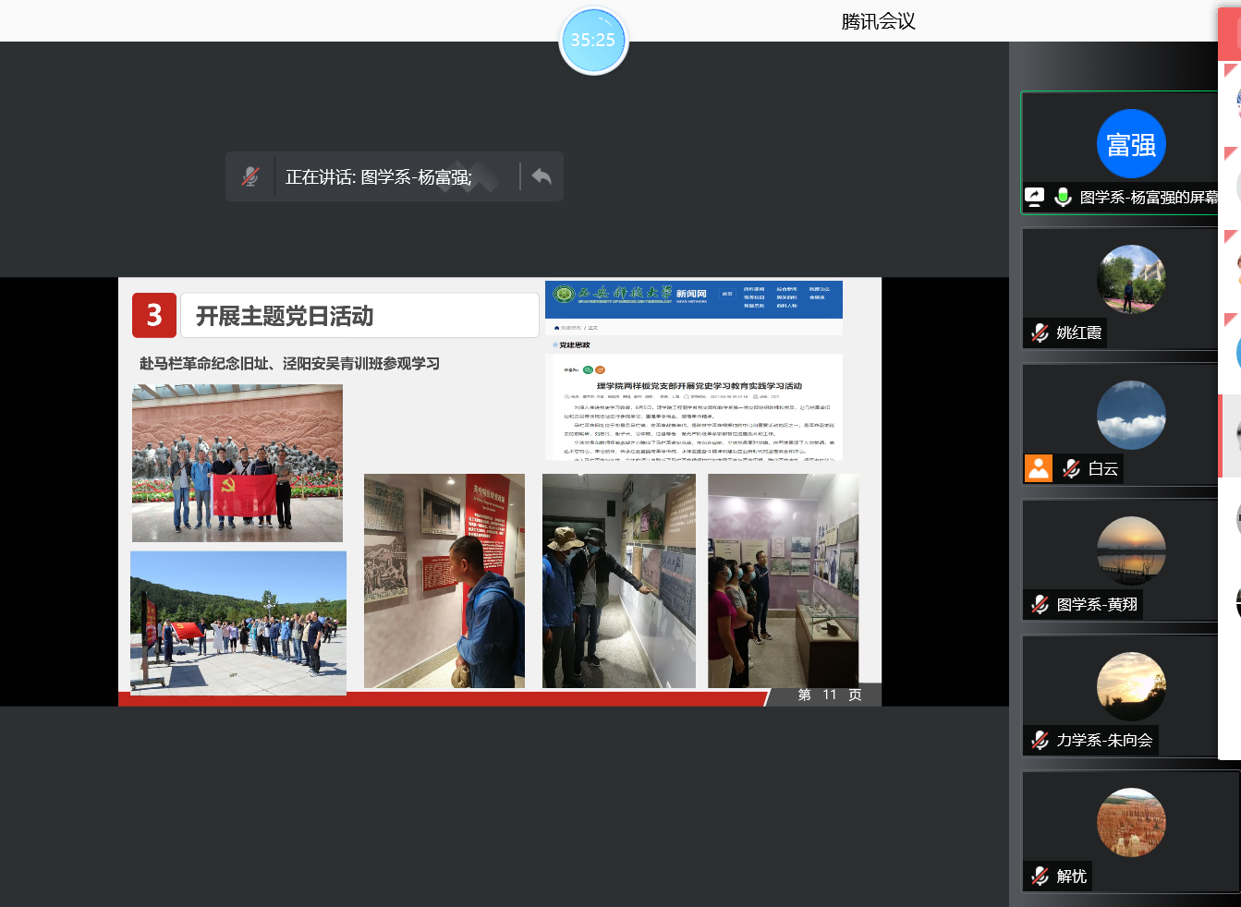Click the muted mic icon beside 白云
Screen dimensions: 1241x907
[x=1072, y=468]
